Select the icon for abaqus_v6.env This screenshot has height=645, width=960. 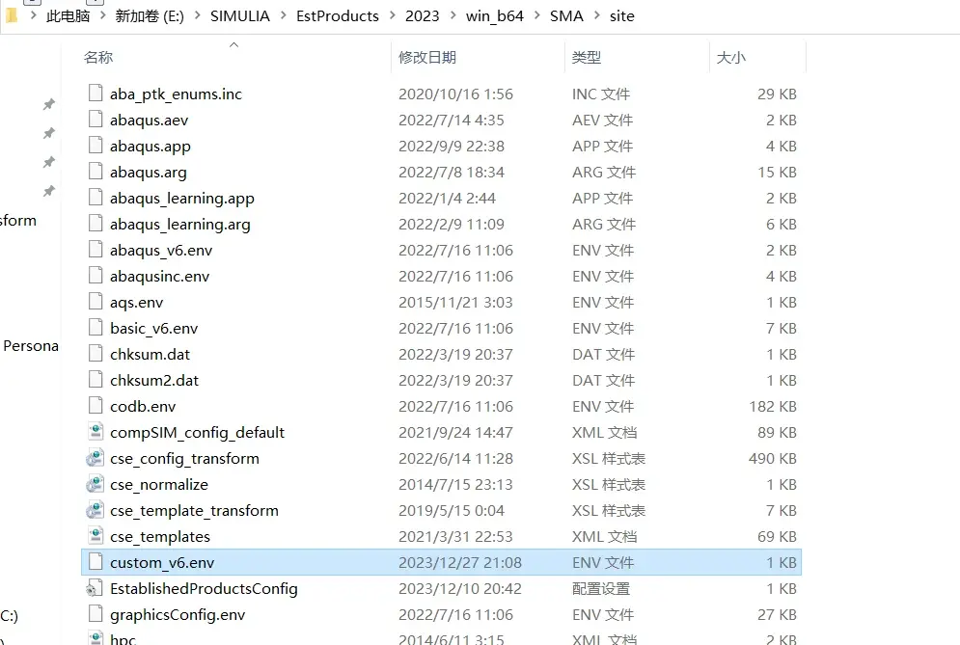[96, 249]
